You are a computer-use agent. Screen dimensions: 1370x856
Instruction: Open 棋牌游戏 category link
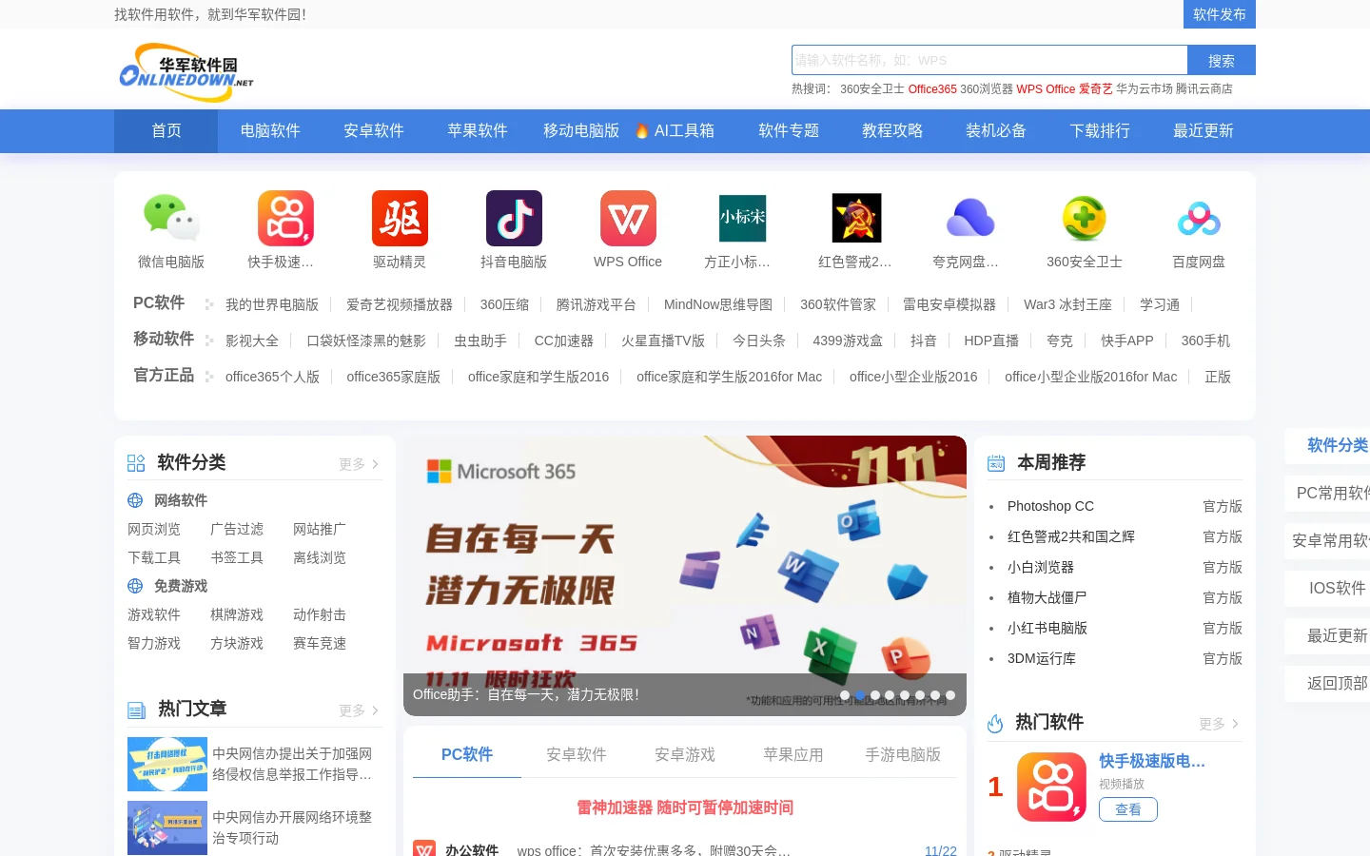click(x=237, y=614)
